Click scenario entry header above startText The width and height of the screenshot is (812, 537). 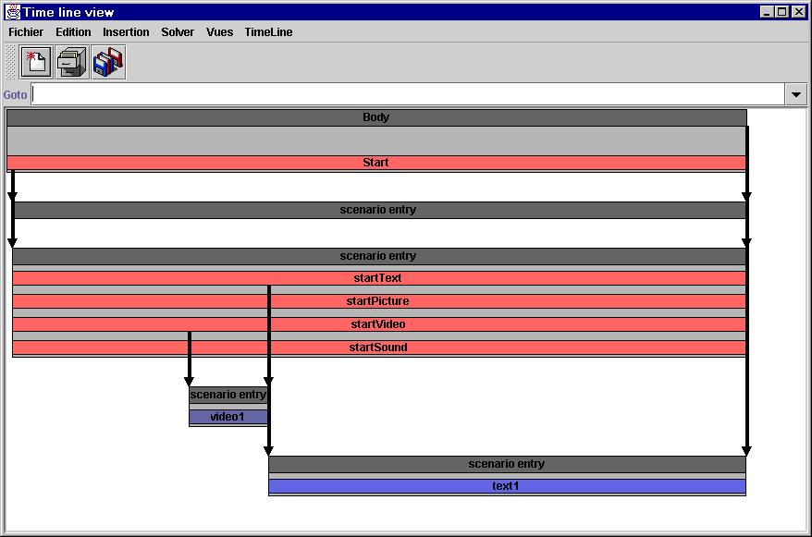379,256
